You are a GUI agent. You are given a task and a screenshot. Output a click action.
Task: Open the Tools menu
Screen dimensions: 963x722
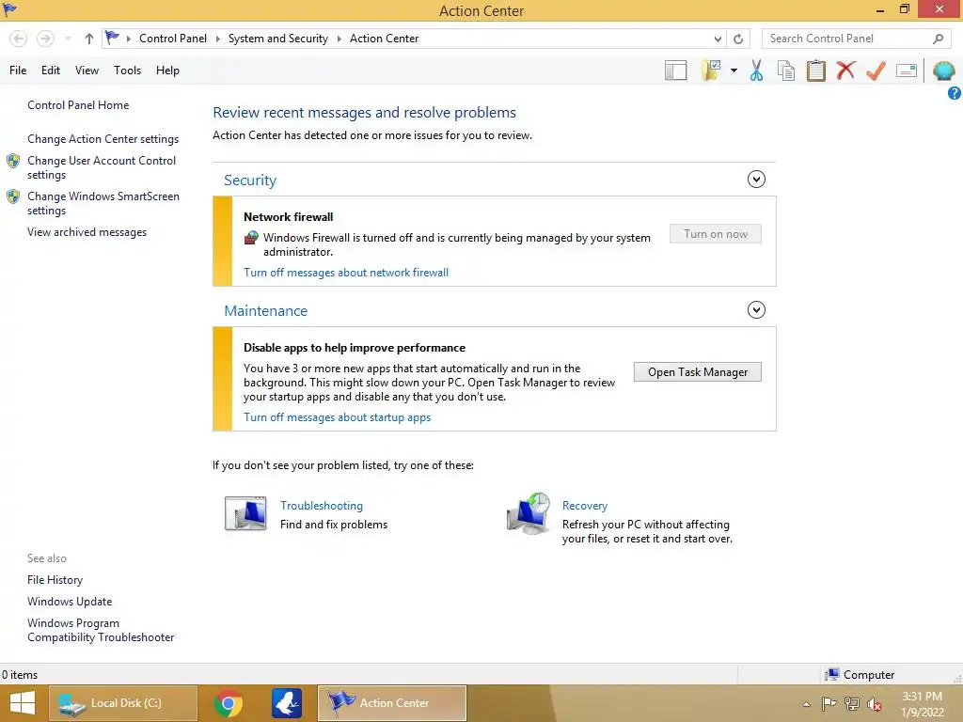point(127,71)
